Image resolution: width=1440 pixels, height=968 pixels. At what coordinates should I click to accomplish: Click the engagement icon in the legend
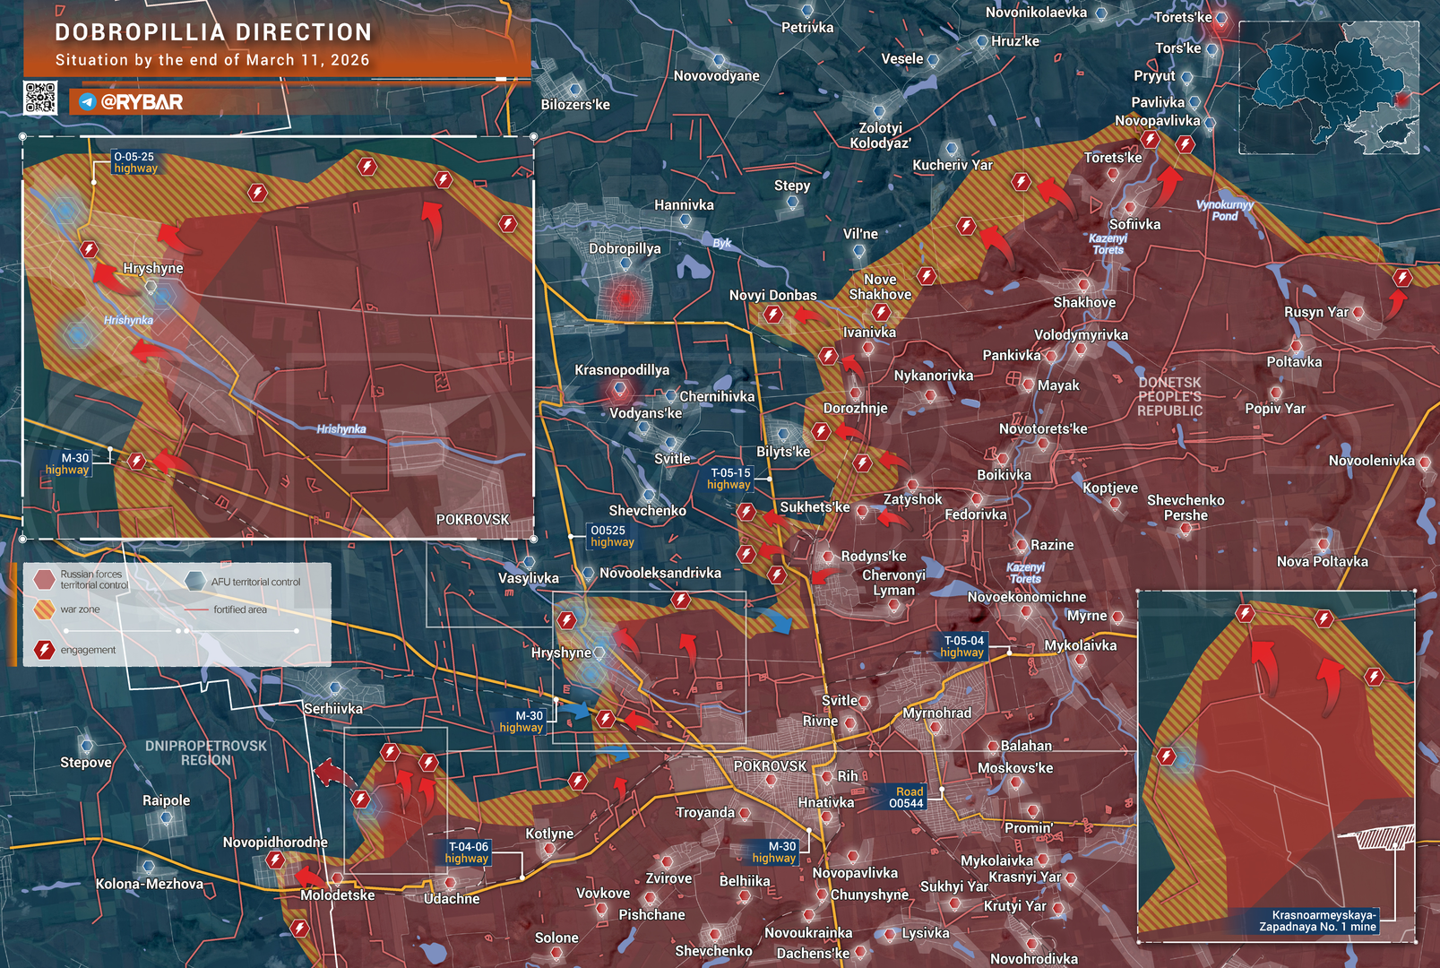(x=44, y=650)
